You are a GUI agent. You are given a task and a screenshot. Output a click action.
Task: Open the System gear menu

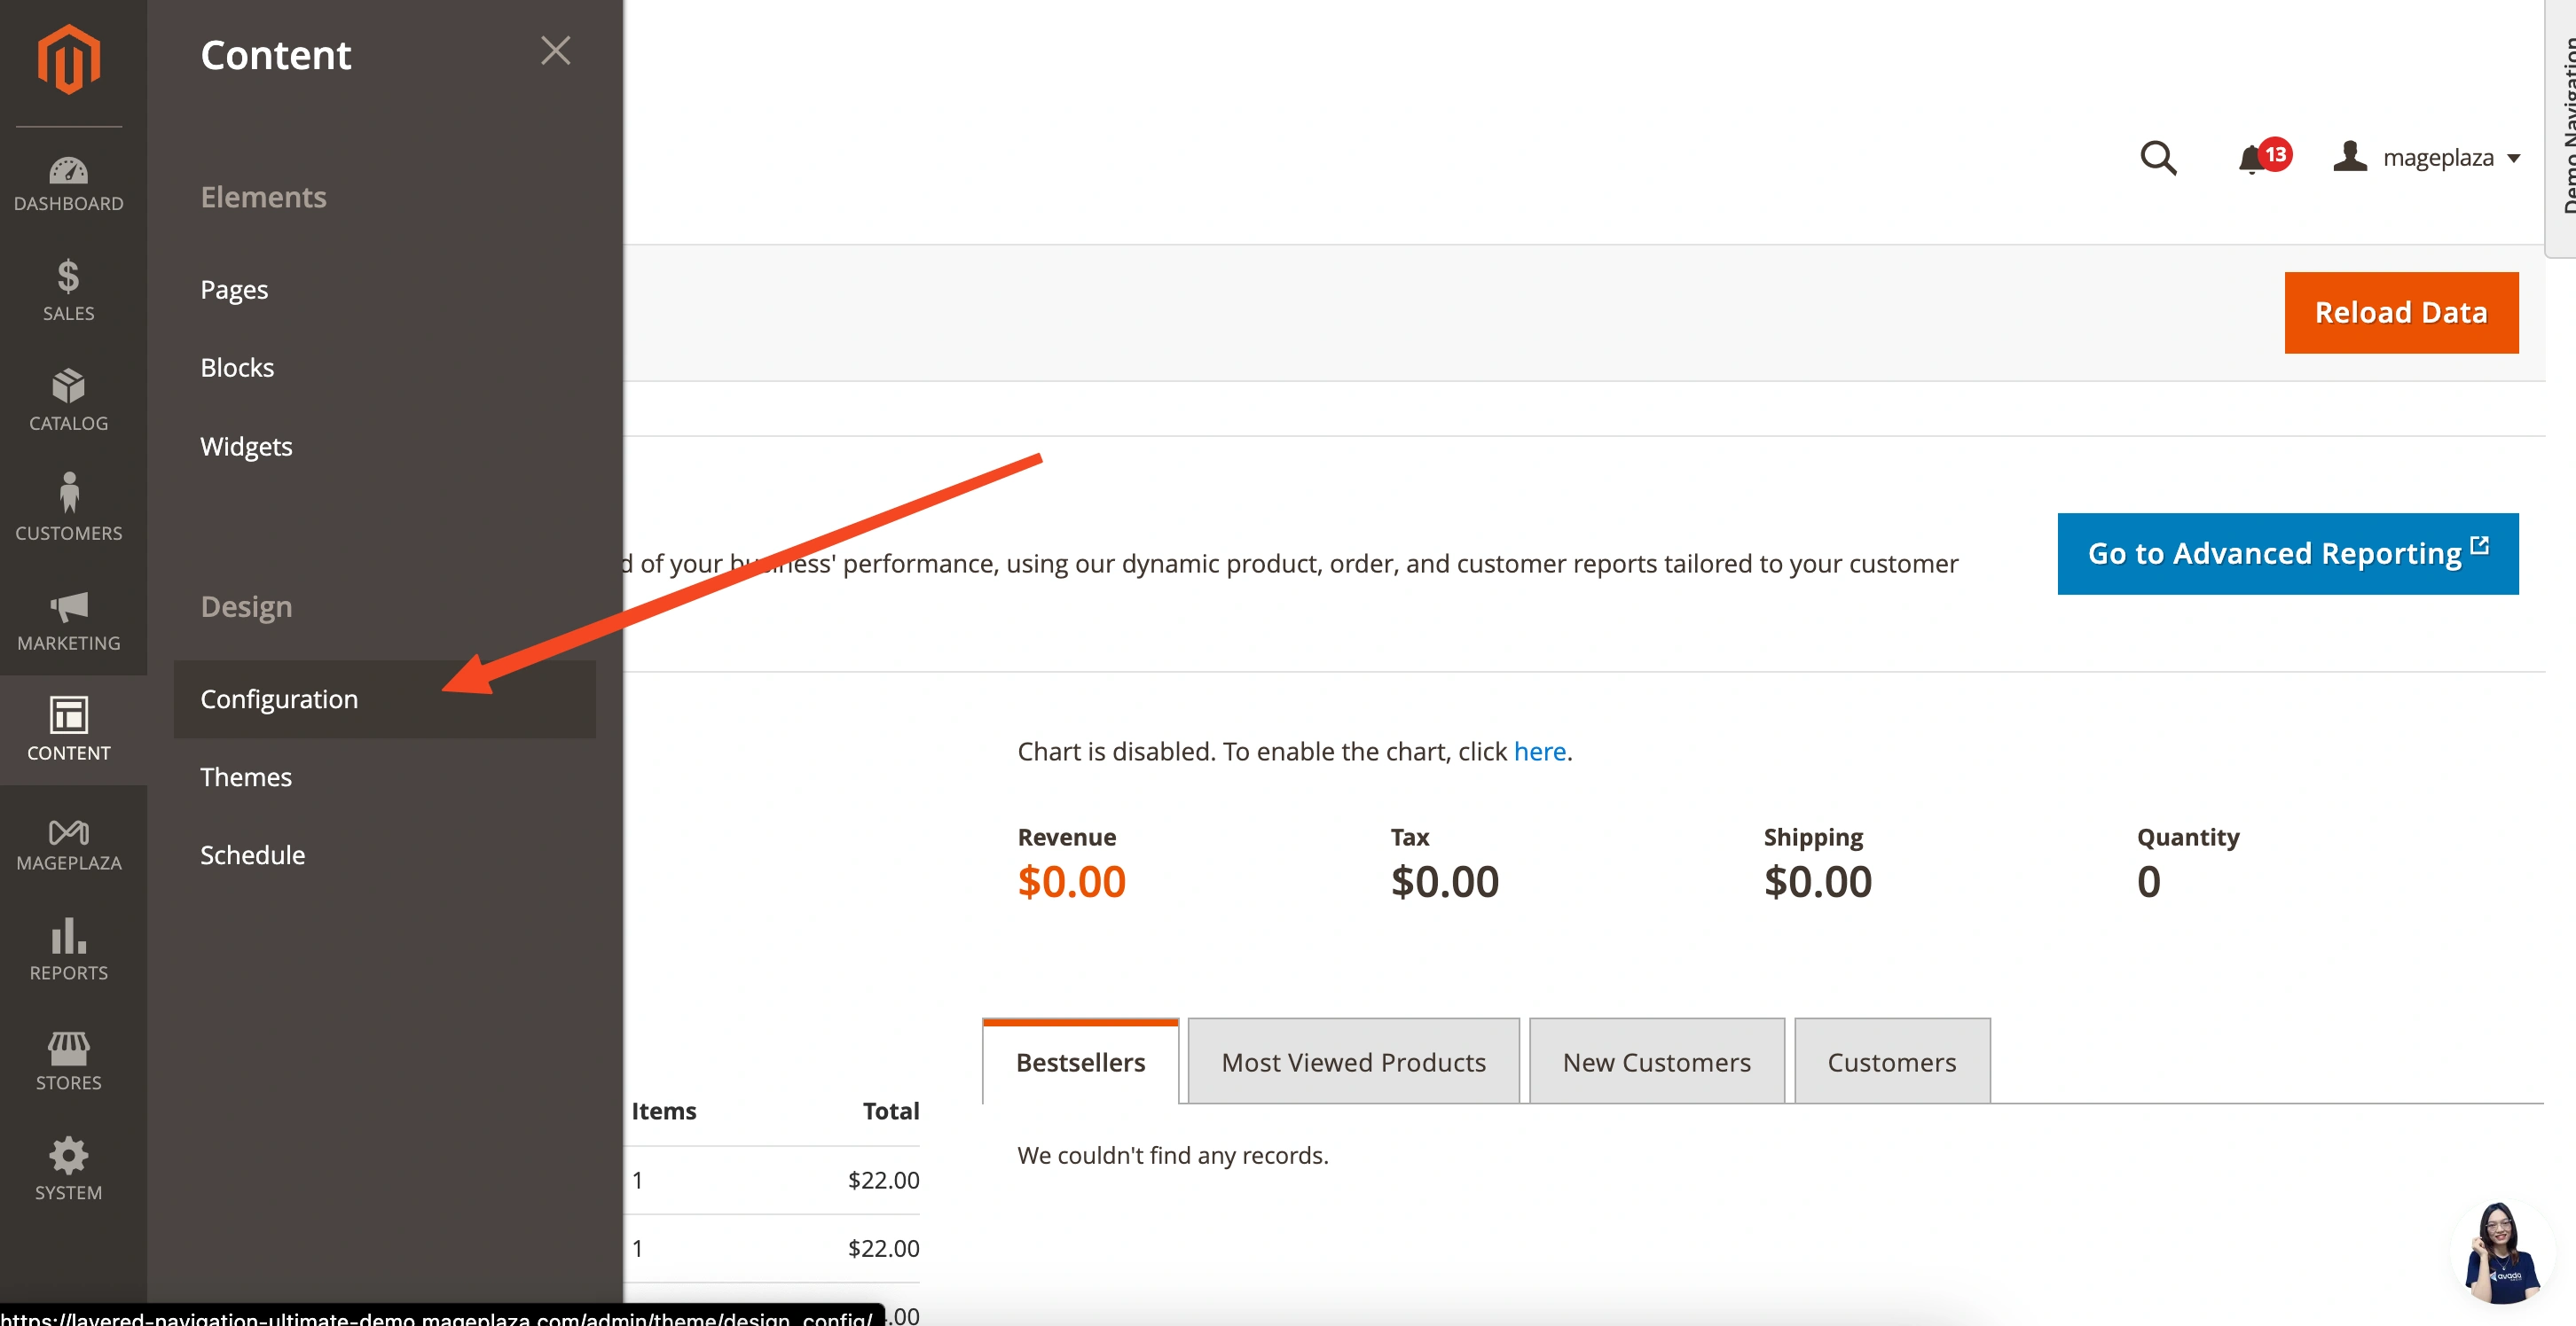(68, 1169)
